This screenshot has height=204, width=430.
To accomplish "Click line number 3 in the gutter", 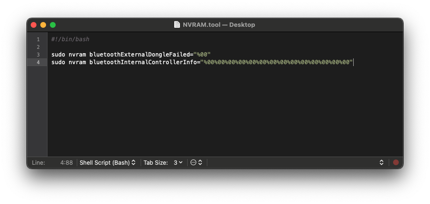I will [x=38, y=55].
